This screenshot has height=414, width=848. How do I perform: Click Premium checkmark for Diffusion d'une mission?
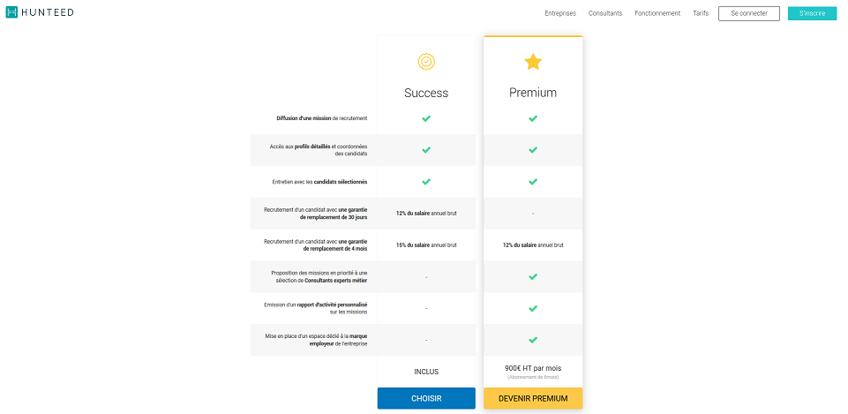pyautogui.click(x=533, y=118)
